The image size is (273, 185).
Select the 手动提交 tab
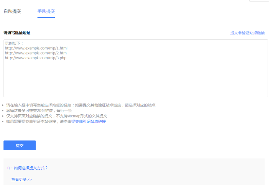pos(46,11)
